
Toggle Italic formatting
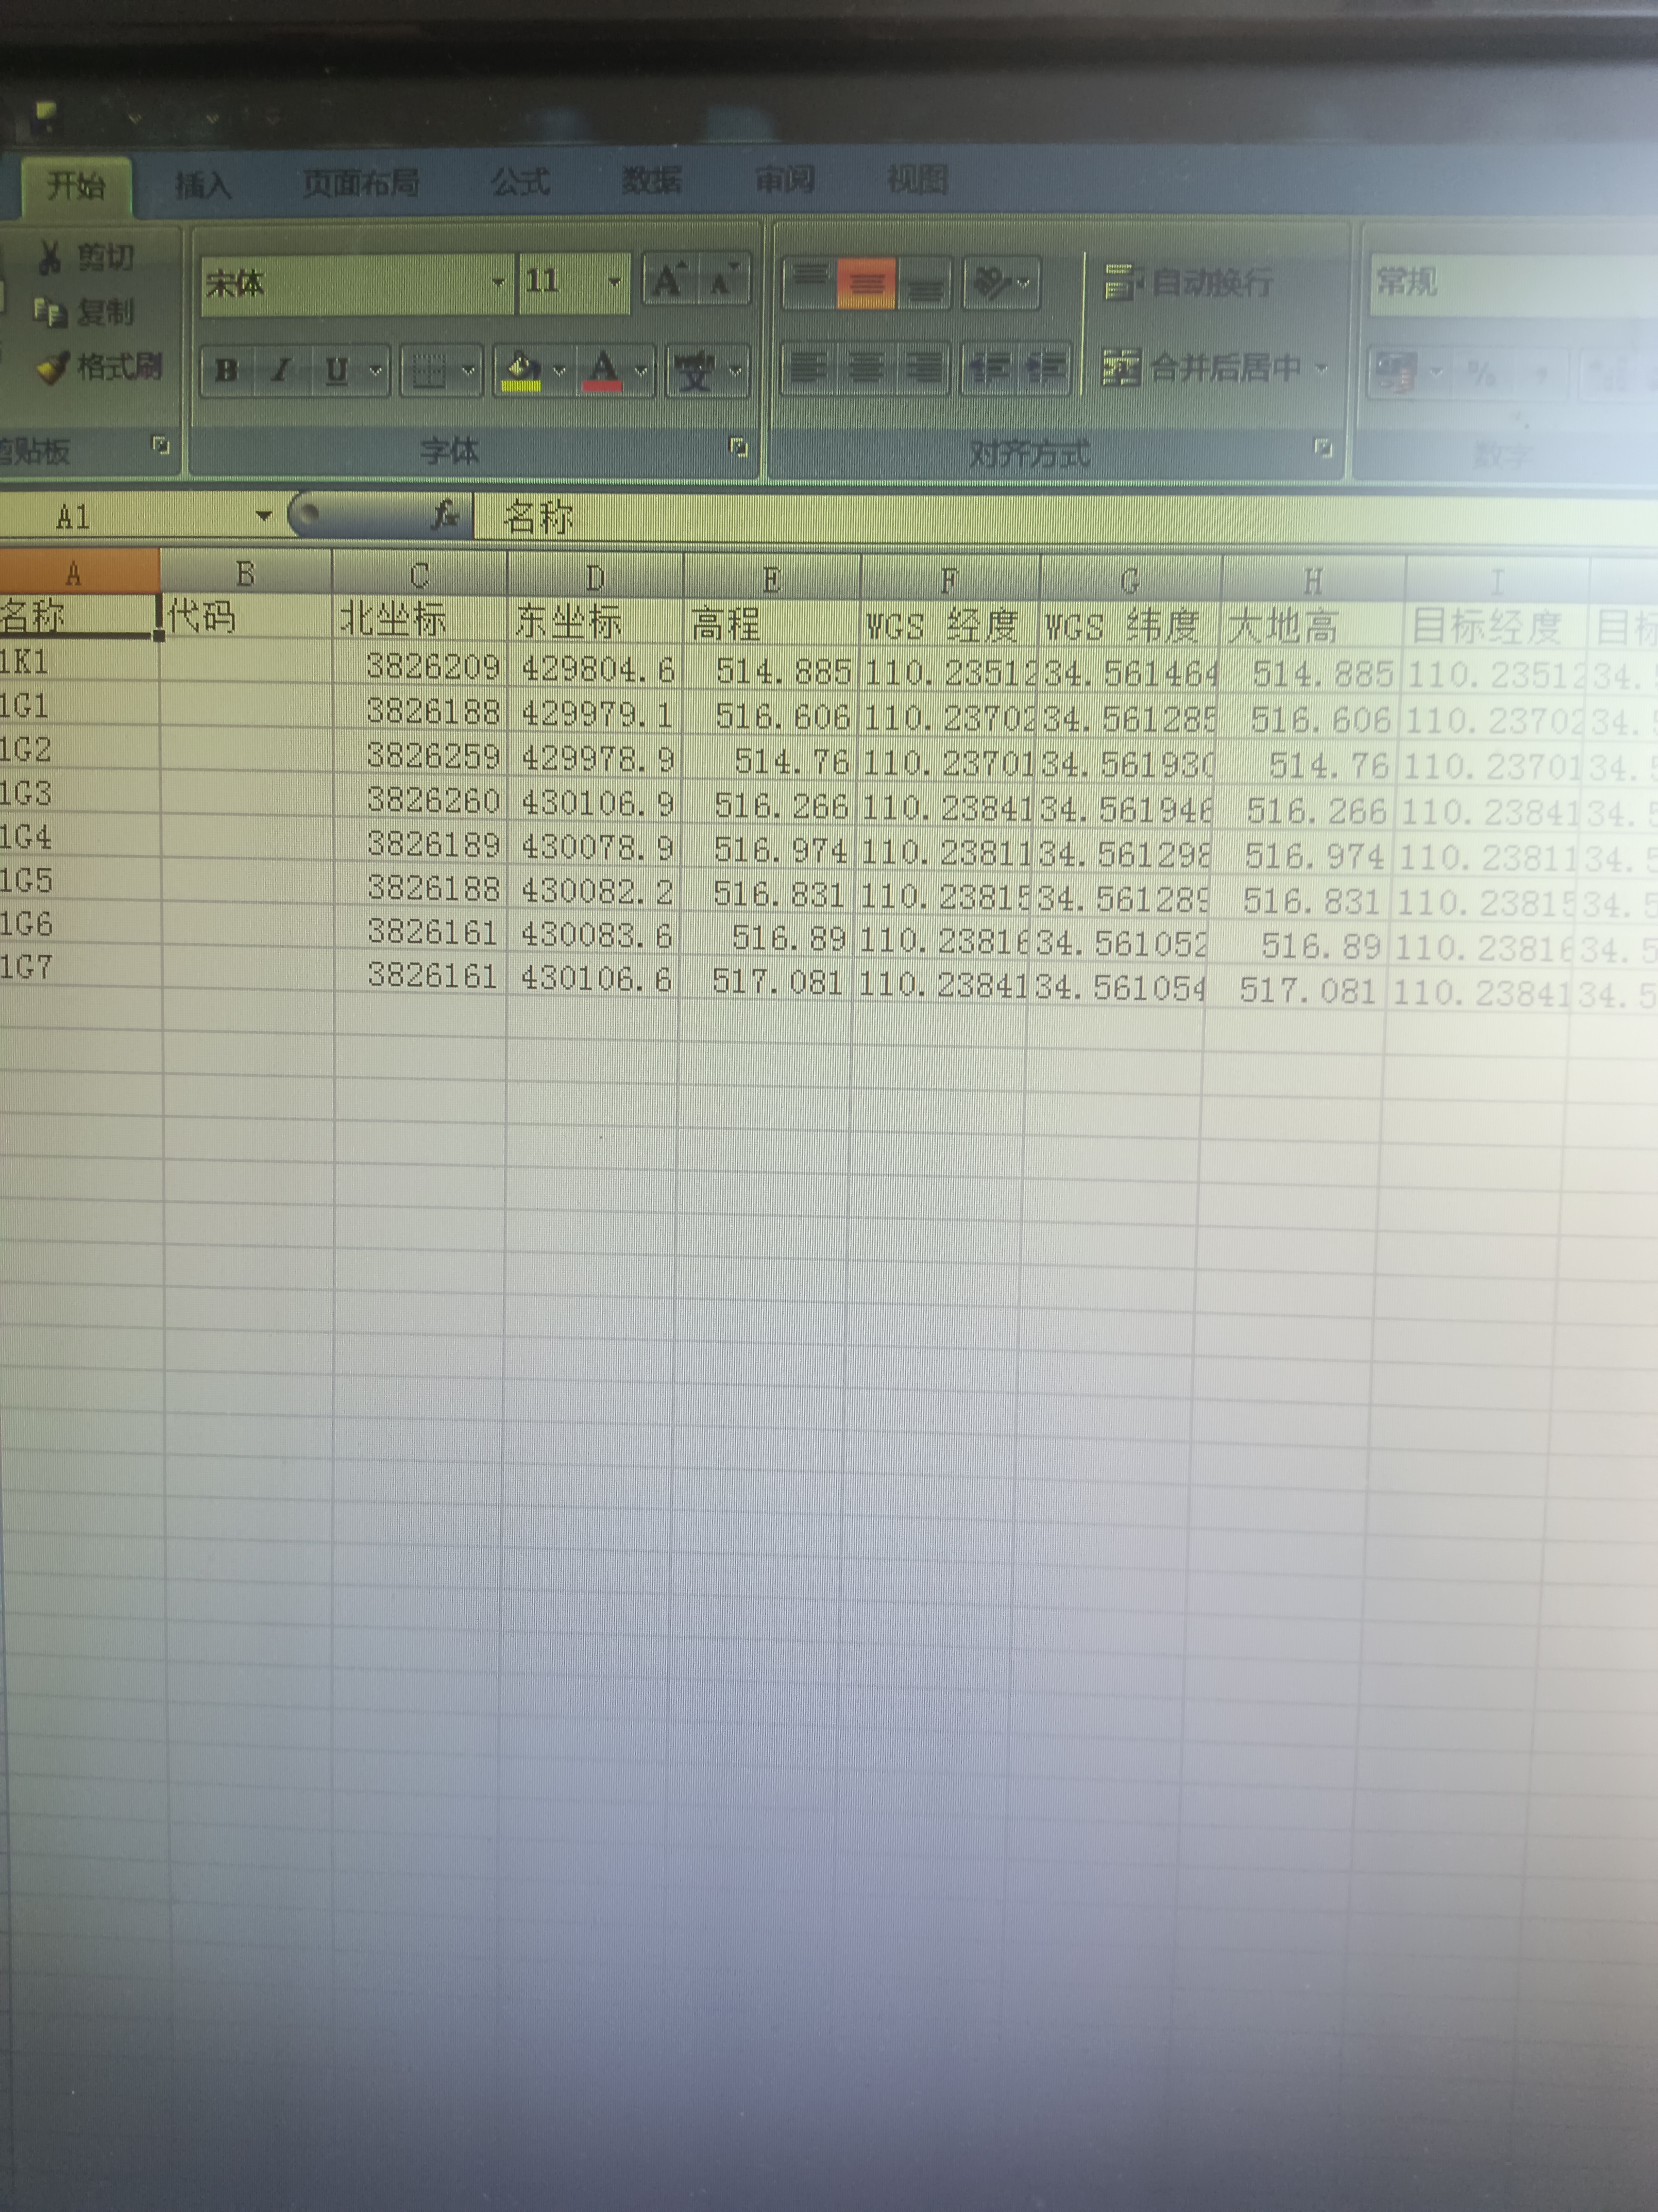[282, 371]
